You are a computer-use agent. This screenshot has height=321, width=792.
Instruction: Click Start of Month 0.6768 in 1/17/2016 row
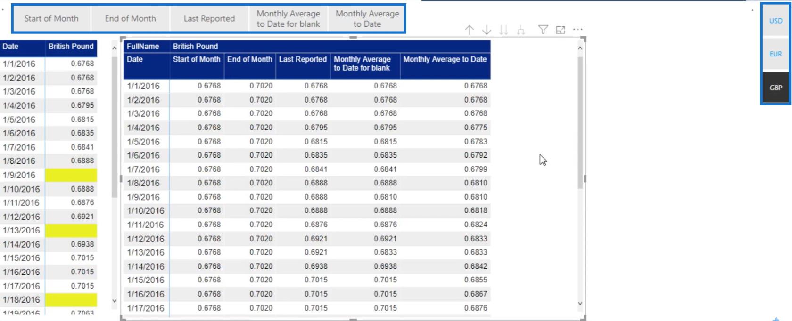coord(209,308)
